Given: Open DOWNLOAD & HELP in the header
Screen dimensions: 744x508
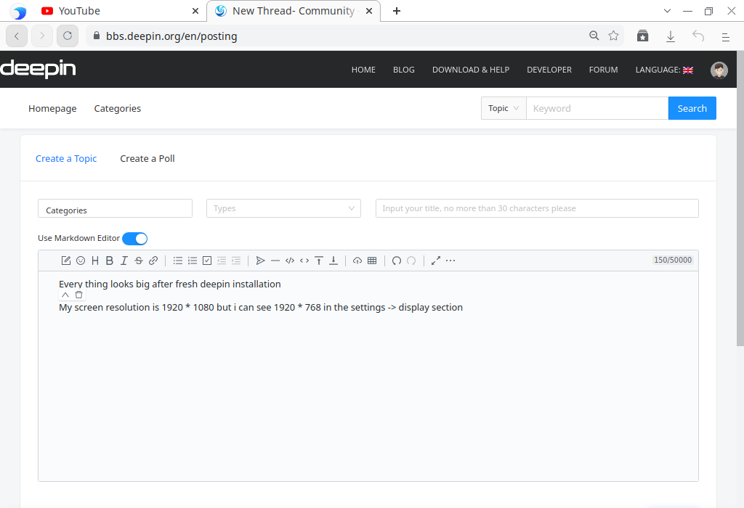Looking at the screenshot, I should [471, 70].
